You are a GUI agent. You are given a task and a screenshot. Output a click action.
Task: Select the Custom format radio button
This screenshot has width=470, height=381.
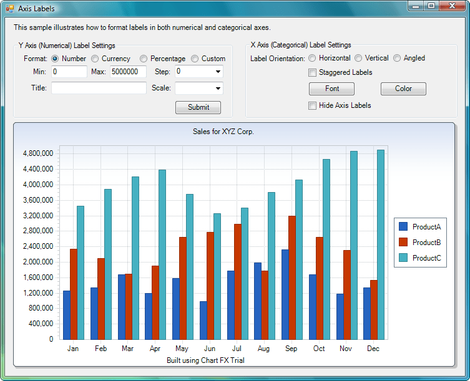pyautogui.click(x=195, y=59)
